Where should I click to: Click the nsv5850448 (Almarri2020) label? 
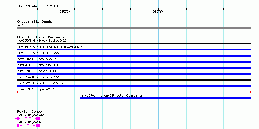click(38, 77)
